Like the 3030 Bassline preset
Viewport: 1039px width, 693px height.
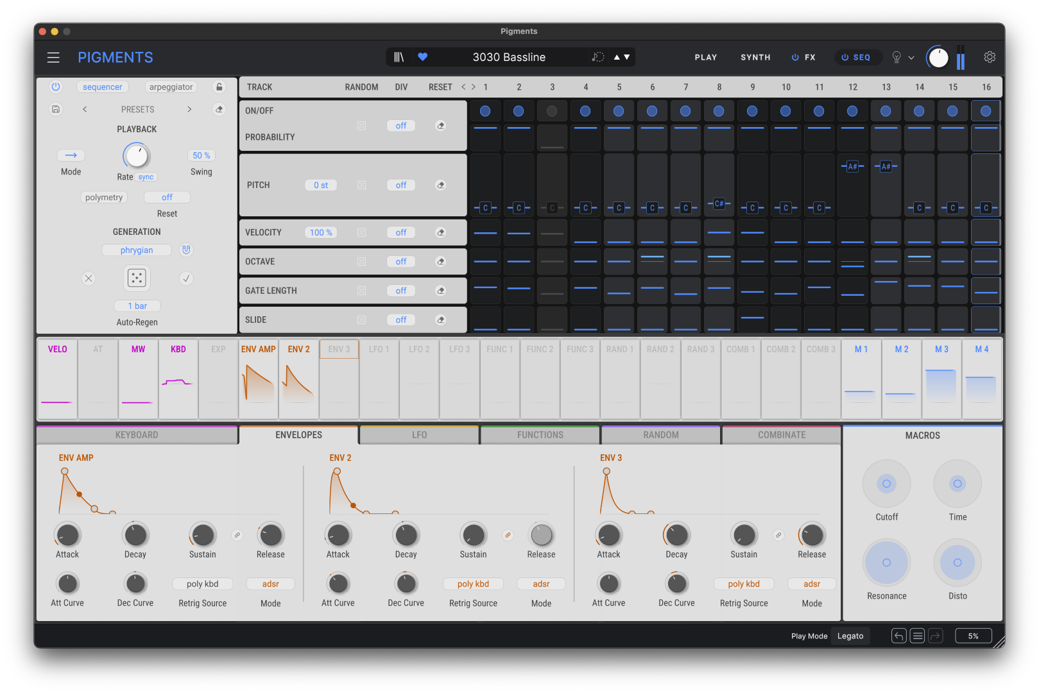(x=422, y=57)
